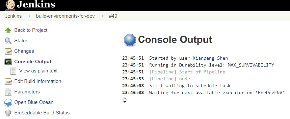Click the Status magnifying glass icon
The width and height of the screenshot is (290, 119).
(8, 41)
